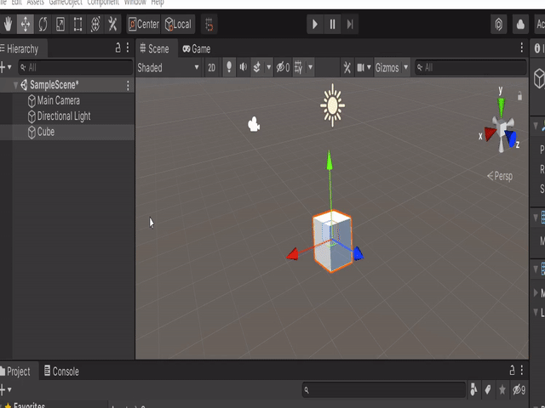Open grid settings dropdown arrow
Image resolution: width=545 pixels, height=408 pixels.
click(x=310, y=67)
